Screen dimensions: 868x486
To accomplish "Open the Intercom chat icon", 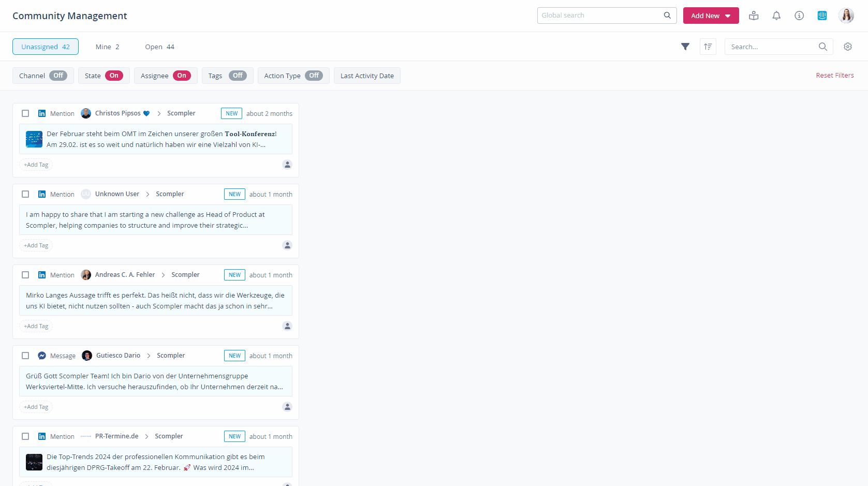I will click(x=821, y=16).
